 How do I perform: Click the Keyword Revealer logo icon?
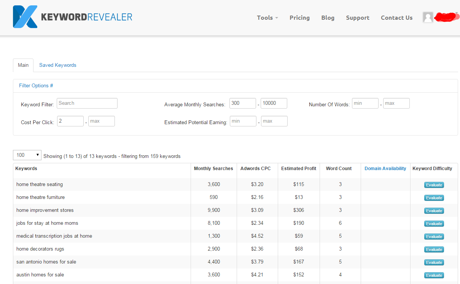tap(25, 17)
